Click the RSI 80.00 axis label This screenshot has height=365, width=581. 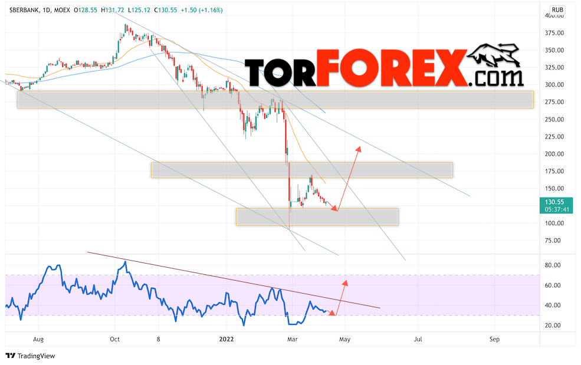coord(553,265)
